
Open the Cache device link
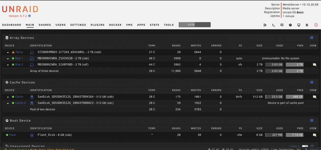19,97
